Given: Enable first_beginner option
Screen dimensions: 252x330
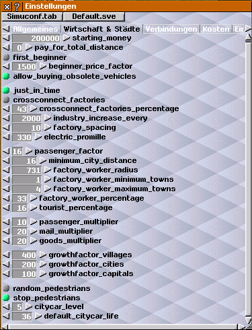Looking at the screenshot, I should pyautogui.click(x=6, y=57).
